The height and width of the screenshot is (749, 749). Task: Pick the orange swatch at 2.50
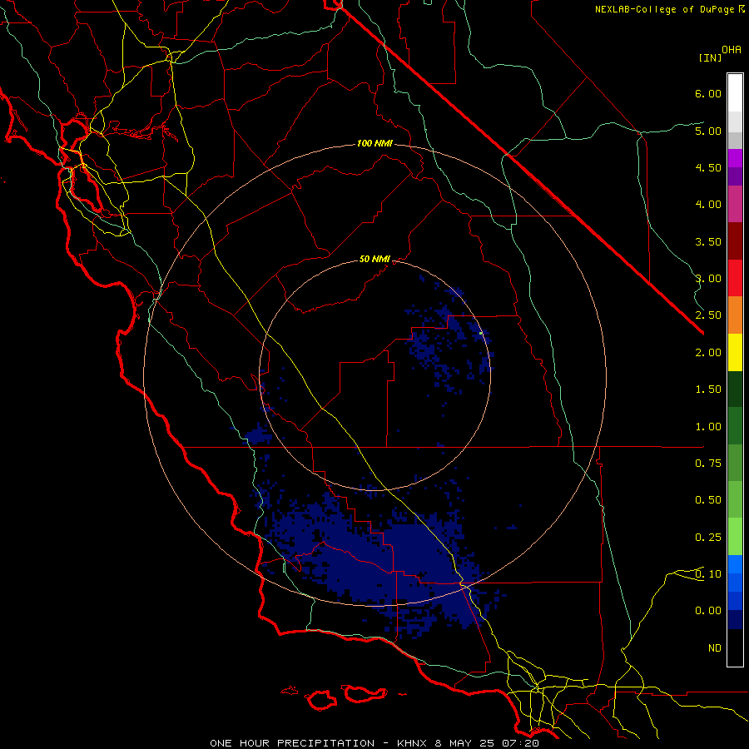(735, 315)
